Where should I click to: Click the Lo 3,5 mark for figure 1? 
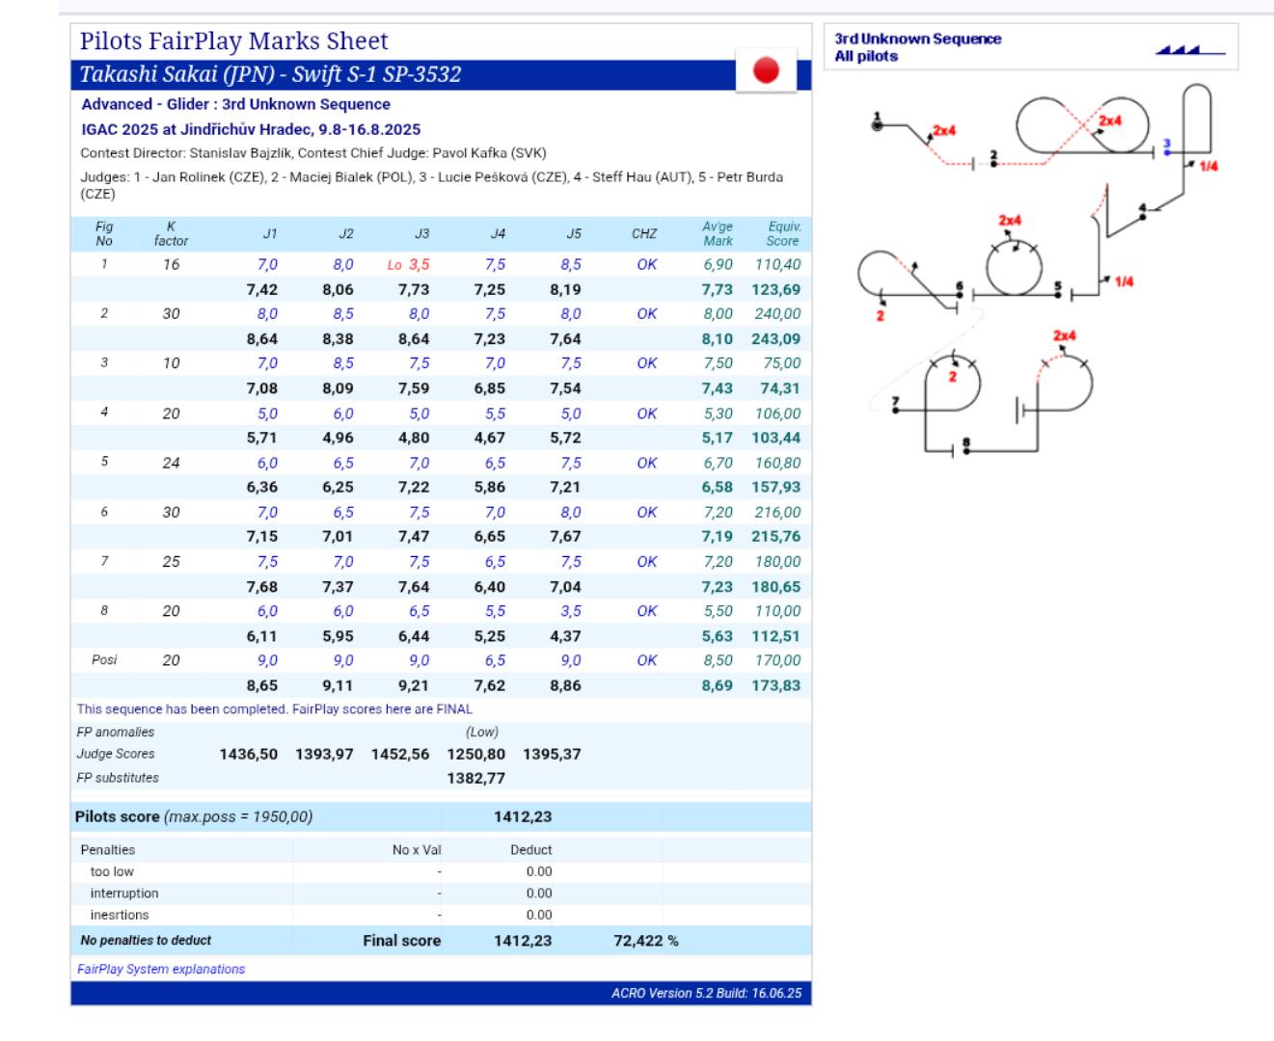pos(409,264)
